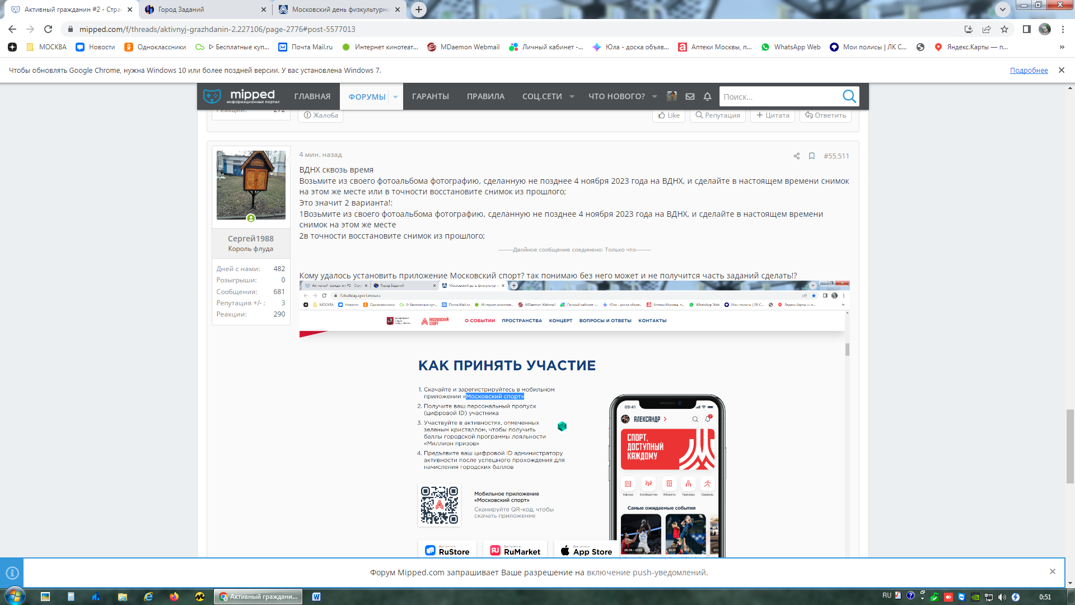Screen dimensions: 1075x605
Task: Click the Репутация button
Action: (x=717, y=115)
